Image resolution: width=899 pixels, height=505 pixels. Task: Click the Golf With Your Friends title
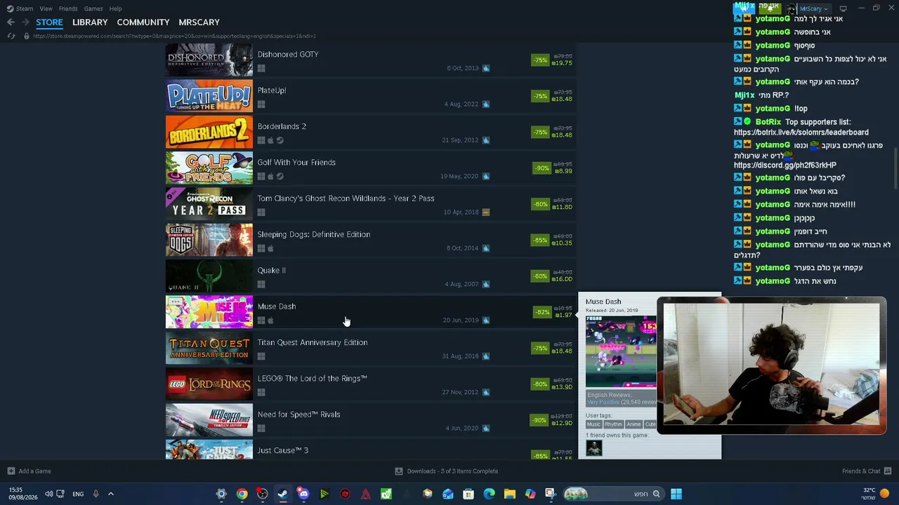296,162
